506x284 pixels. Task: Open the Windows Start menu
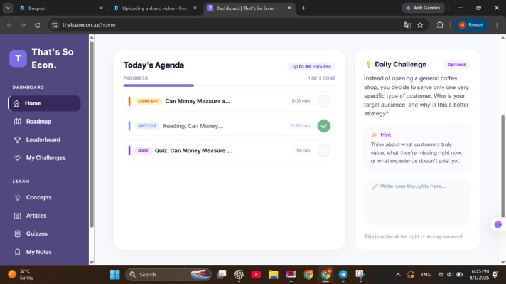tap(115, 275)
